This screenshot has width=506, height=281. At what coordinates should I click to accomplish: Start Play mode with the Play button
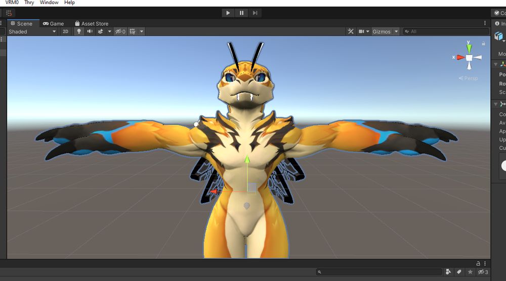point(228,13)
